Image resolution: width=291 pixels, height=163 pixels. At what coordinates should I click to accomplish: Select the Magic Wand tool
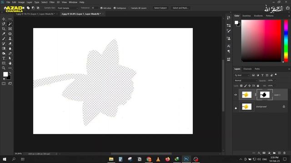click(10, 24)
